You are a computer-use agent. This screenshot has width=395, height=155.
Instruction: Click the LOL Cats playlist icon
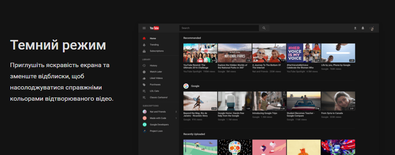[x=144, y=91]
